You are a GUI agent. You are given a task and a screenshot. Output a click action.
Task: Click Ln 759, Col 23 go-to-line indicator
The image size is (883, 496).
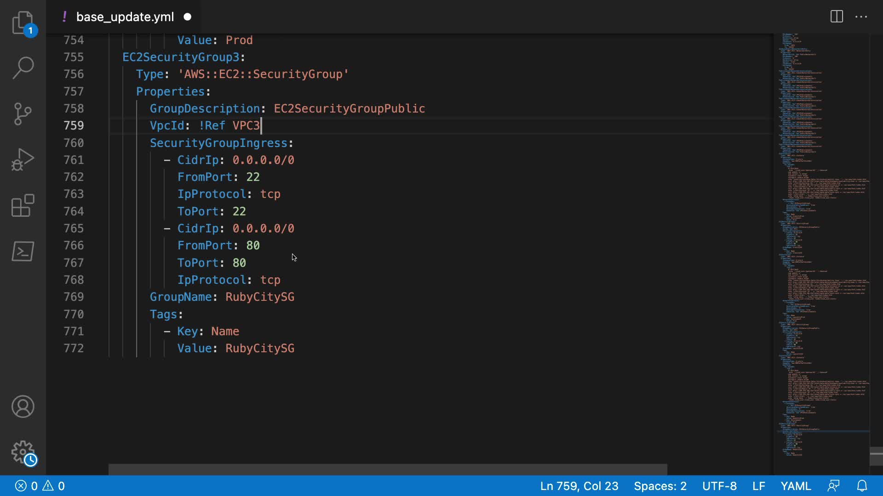click(579, 486)
